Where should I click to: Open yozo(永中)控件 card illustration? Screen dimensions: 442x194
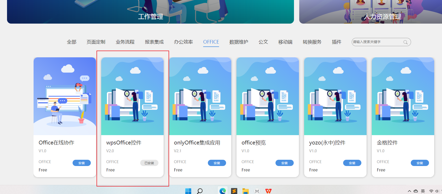click(335, 96)
